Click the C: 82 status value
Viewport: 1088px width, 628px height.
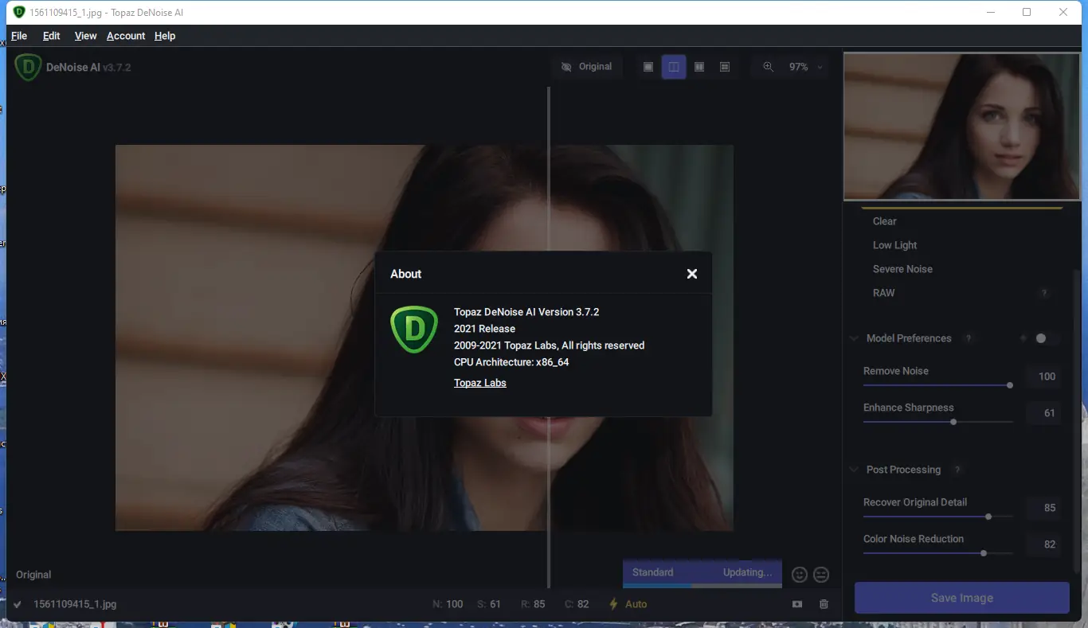pyautogui.click(x=577, y=604)
